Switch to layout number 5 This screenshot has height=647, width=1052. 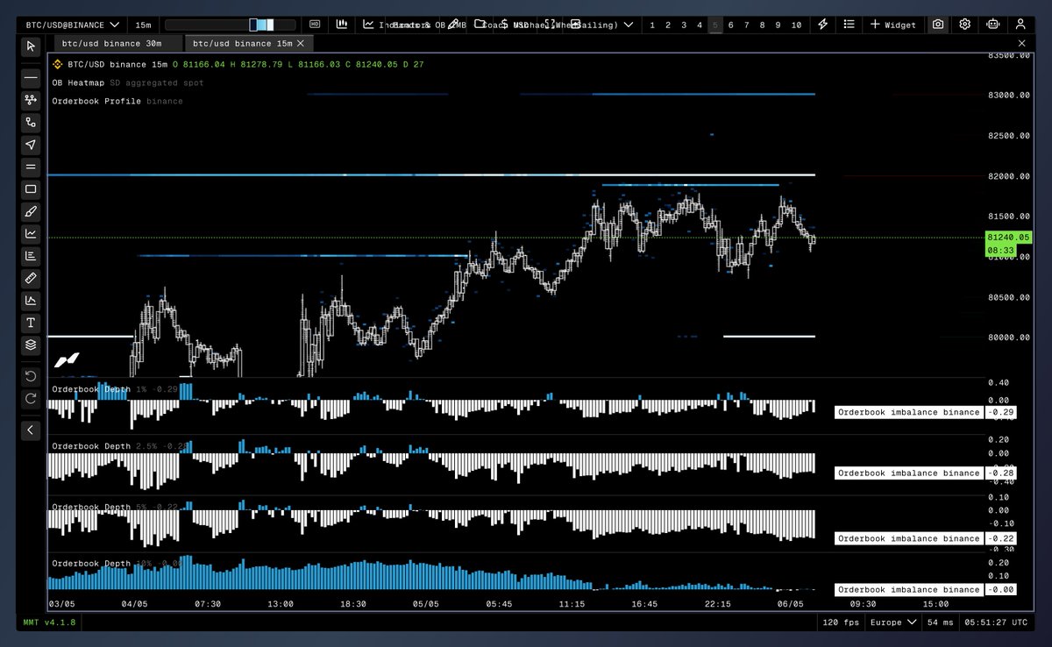click(x=715, y=25)
